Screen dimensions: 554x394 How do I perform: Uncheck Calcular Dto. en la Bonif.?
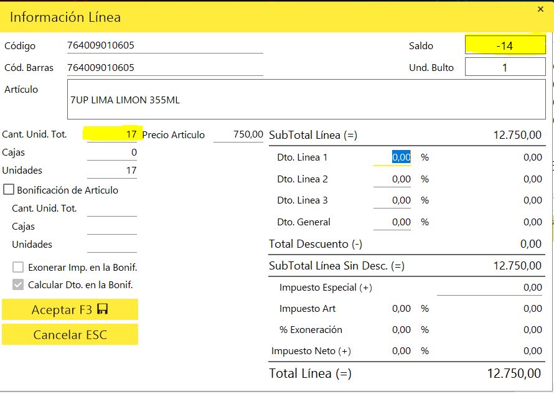19,285
